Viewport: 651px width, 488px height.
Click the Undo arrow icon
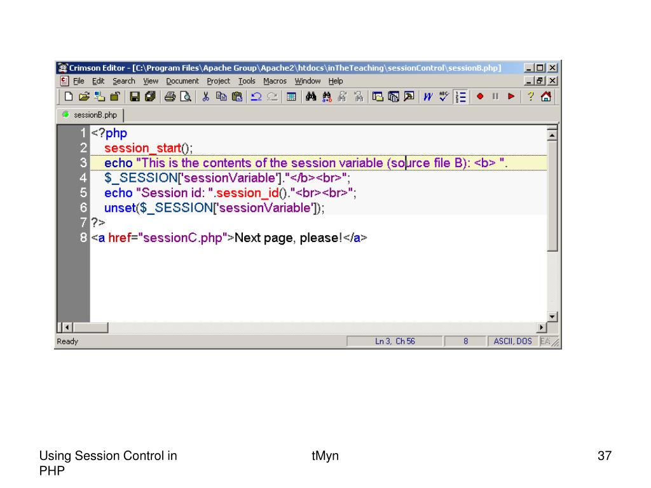256,97
